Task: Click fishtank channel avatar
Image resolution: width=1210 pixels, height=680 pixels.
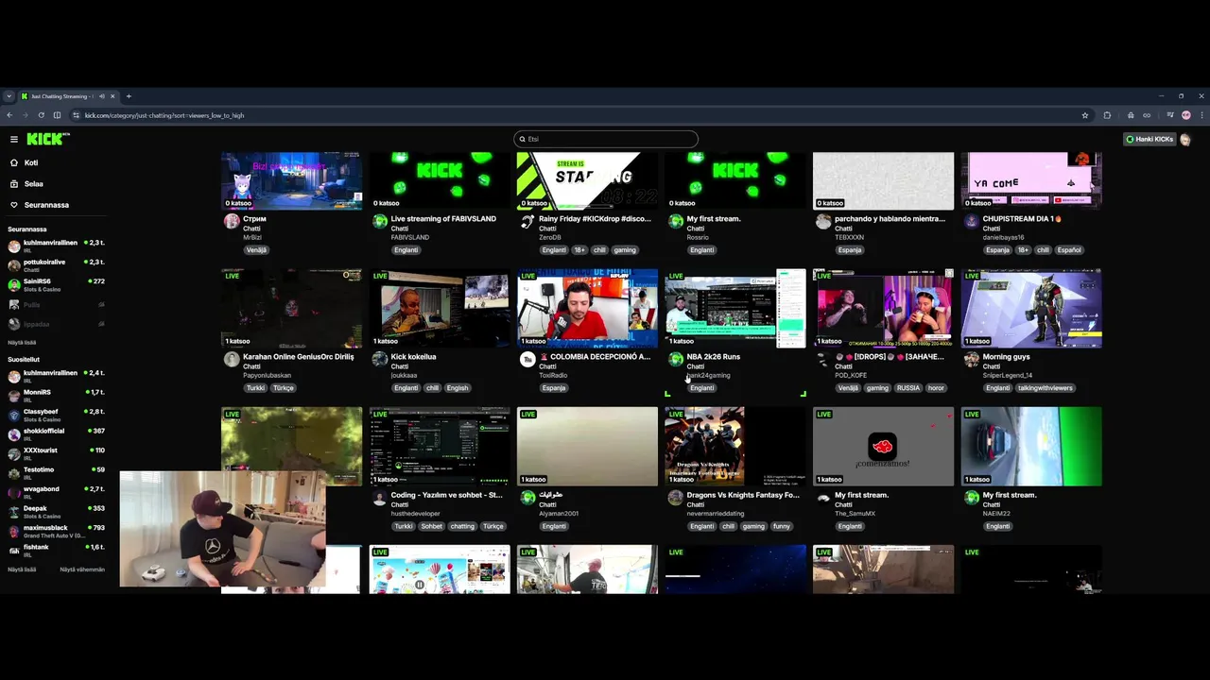Action: click(x=14, y=551)
